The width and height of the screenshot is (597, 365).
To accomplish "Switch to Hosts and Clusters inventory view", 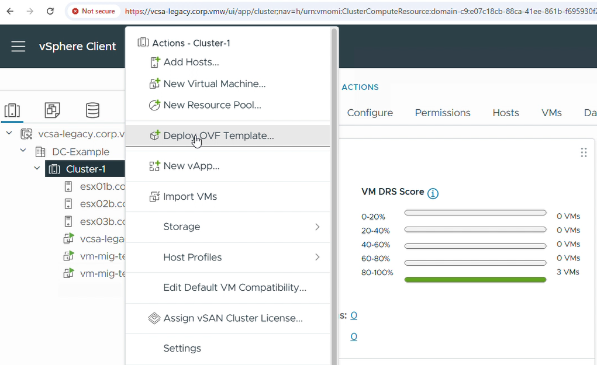I will [x=12, y=110].
